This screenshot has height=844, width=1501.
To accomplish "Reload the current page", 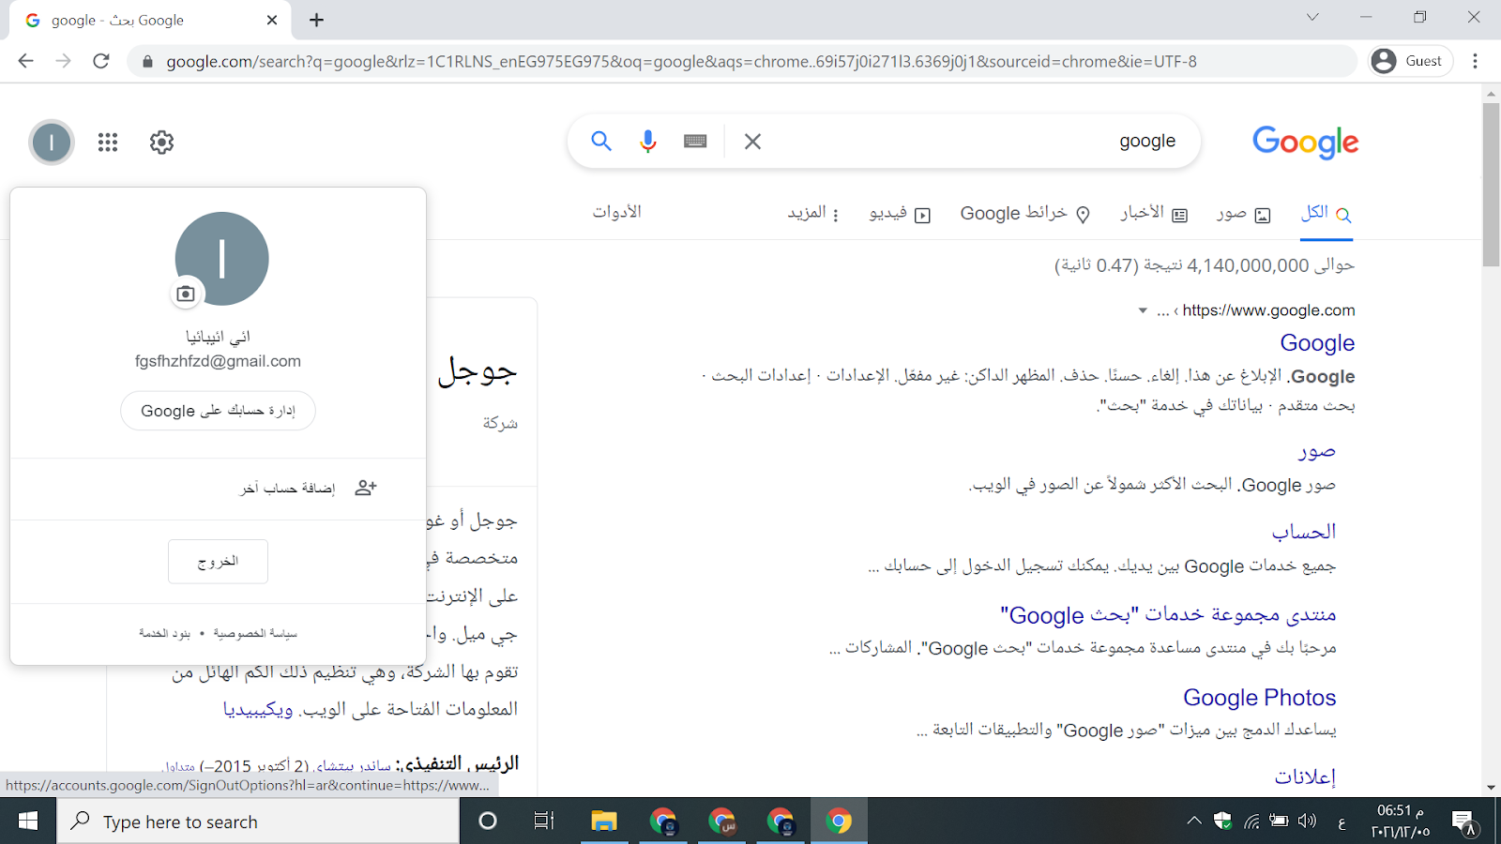I will point(101,61).
